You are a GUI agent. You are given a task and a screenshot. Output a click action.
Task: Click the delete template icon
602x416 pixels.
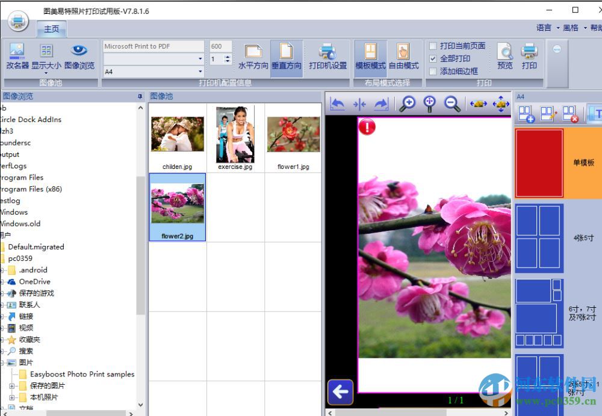(x=571, y=114)
